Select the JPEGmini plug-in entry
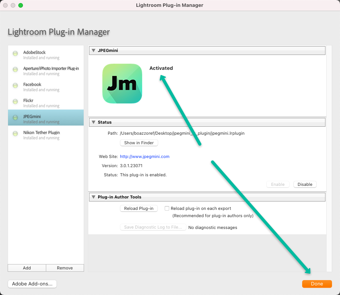The image size is (340, 295). point(46,118)
